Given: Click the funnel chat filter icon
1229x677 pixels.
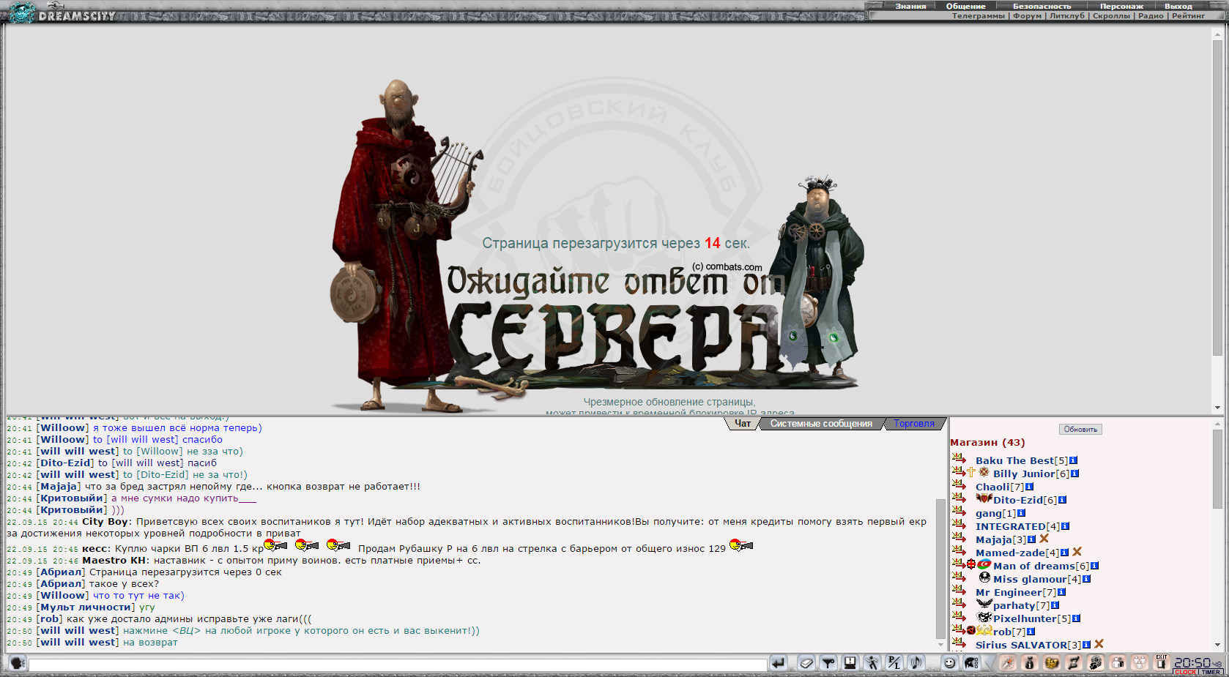Looking at the screenshot, I should [x=828, y=663].
